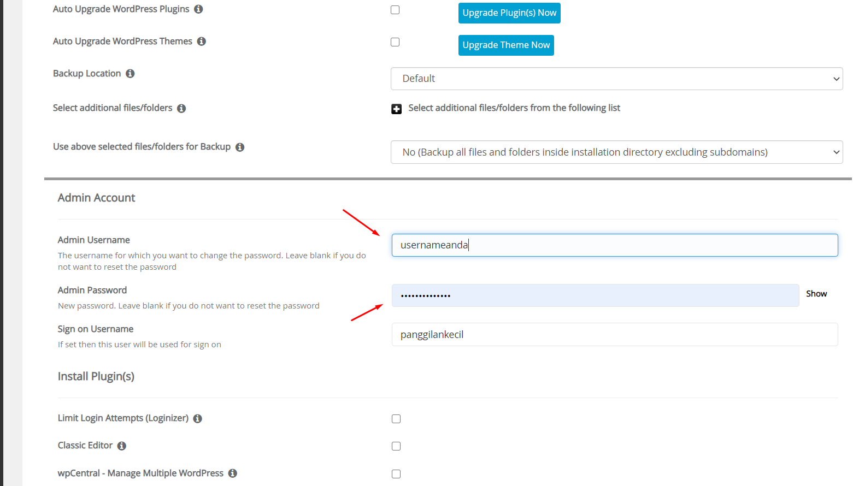Click info icon next to Limit Login Attempts
Screen dimensions: 853x486
point(198,419)
